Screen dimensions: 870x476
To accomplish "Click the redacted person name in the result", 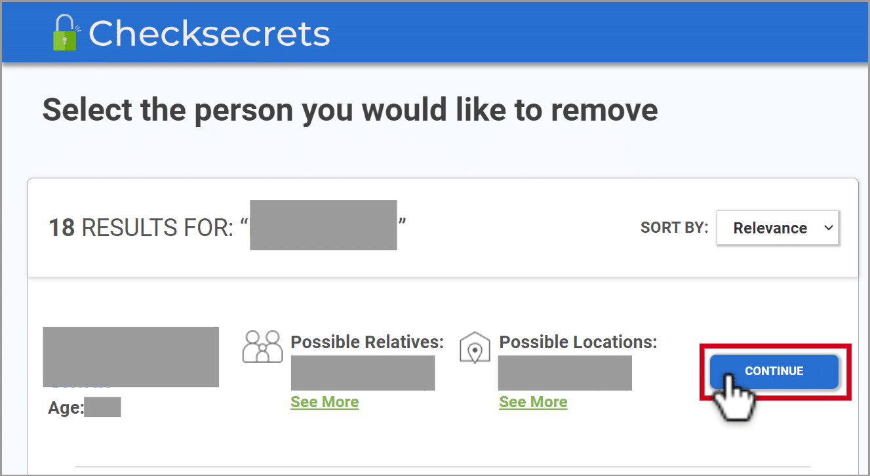I will pyautogui.click(x=130, y=357).
